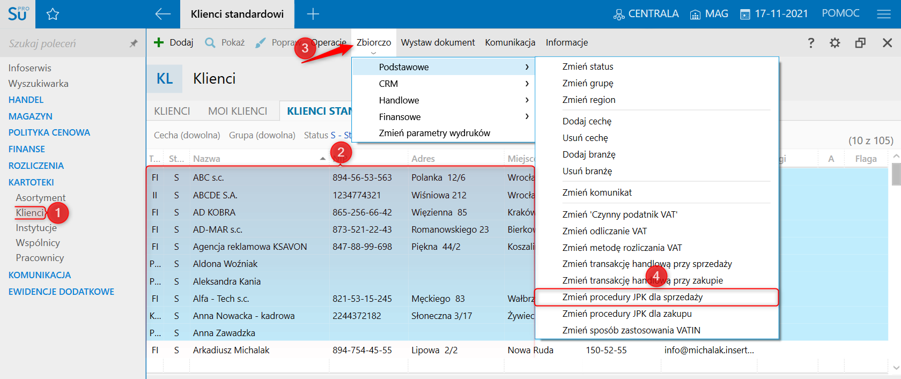Open help question mark icon
Image resolution: width=901 pixels, height=379 pixels.
point(811,43)
